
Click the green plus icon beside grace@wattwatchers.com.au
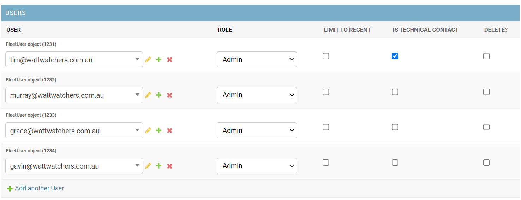click(159, 131)
